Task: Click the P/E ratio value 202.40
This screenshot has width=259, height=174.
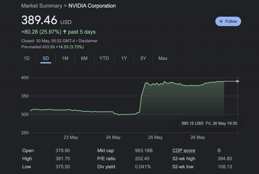Action: (x=142, y=159)
